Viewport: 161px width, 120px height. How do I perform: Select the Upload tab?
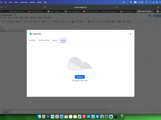tap(63, 40)
